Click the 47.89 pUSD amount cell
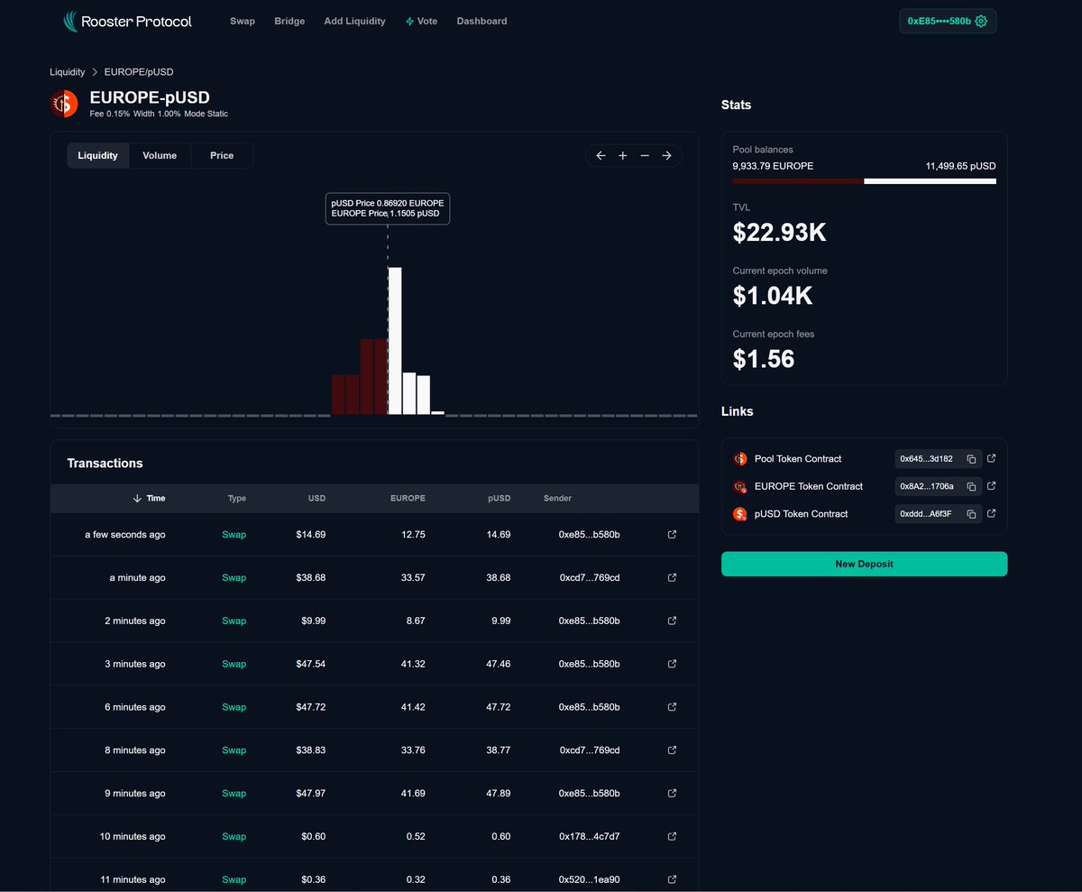 coord(498,793)
